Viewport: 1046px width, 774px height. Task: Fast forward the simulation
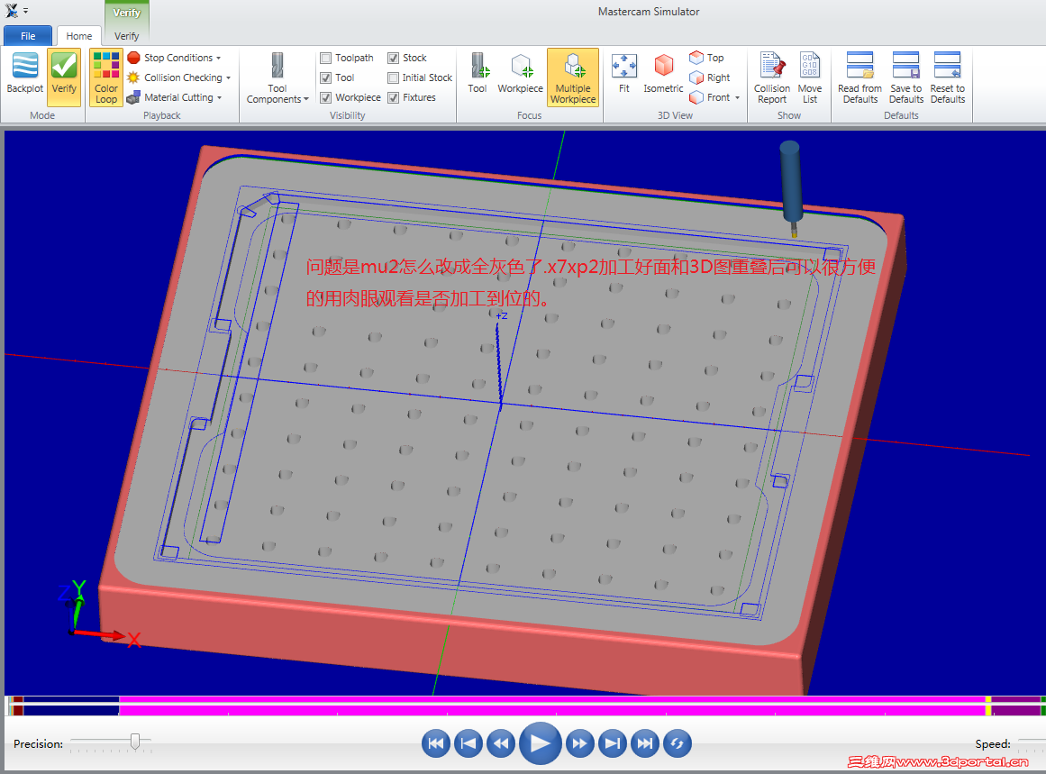click(x=579, y=743)
